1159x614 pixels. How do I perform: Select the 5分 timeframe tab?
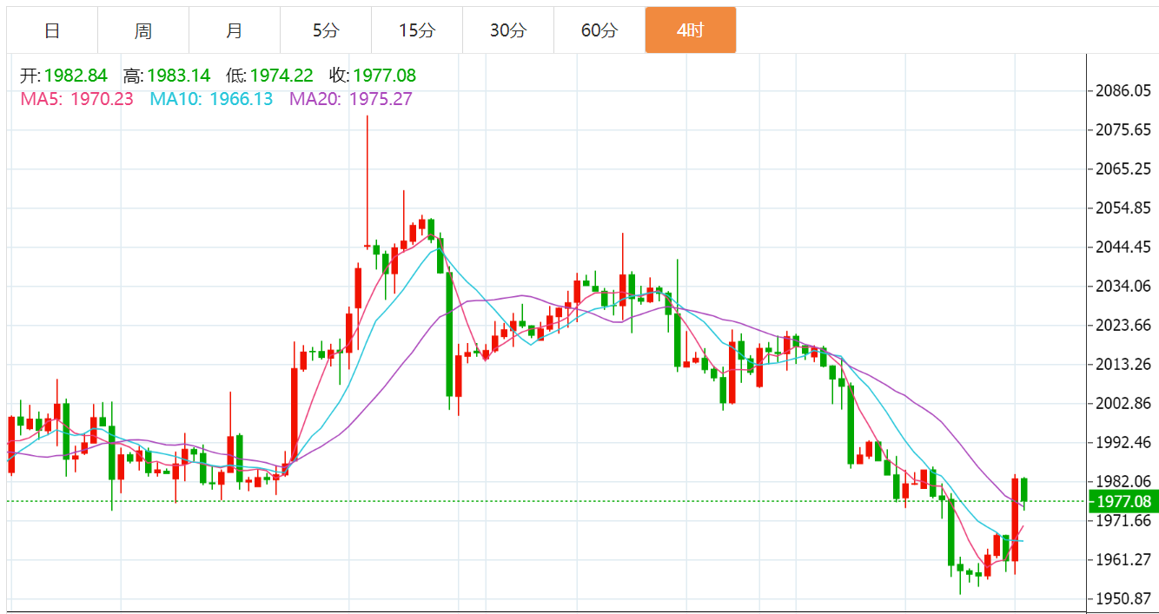click(326, 30)
